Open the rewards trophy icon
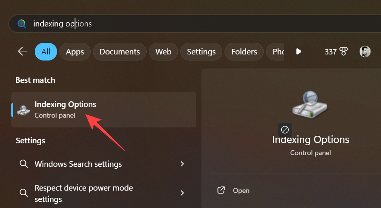This screenshot has width=381, height=208. [344, 51]
